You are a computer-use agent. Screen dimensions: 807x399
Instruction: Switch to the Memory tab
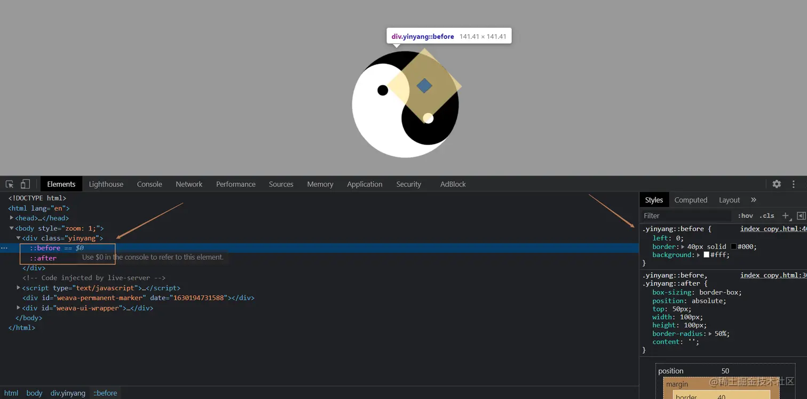click(x=320, y=184)
